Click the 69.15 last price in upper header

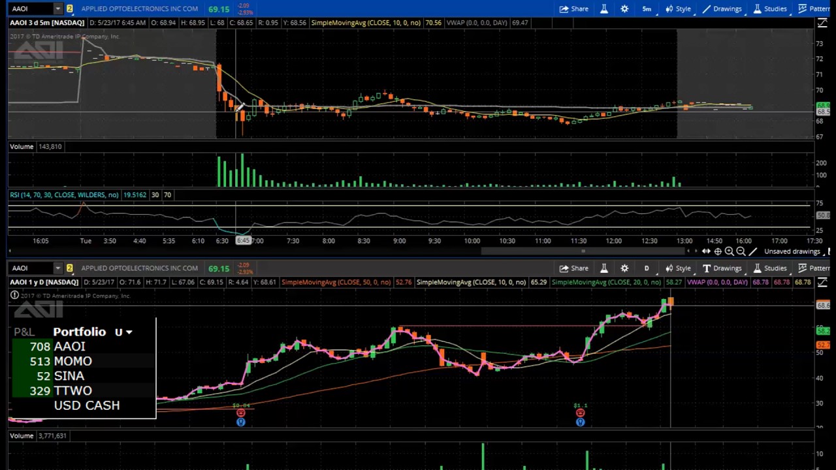219,9
